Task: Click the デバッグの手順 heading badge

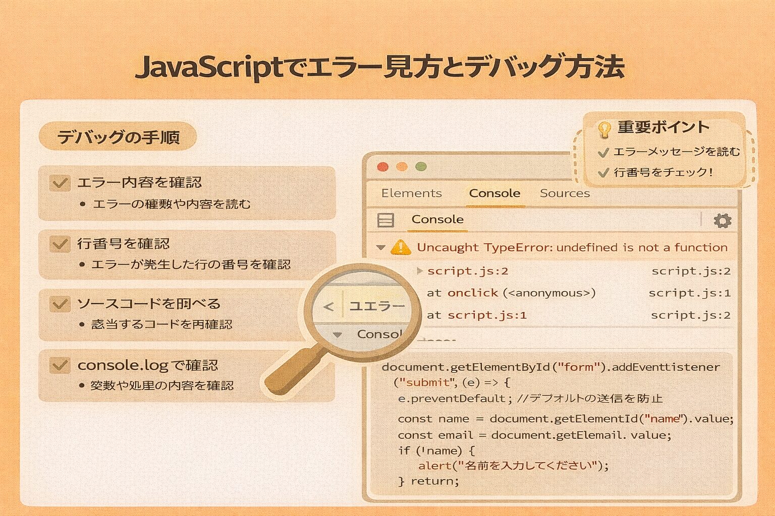Action: pyautogui.click(x=118, y=137)
